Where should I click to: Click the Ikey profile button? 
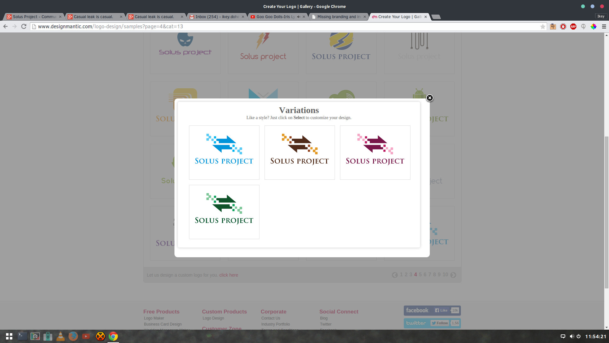point(601,16)
